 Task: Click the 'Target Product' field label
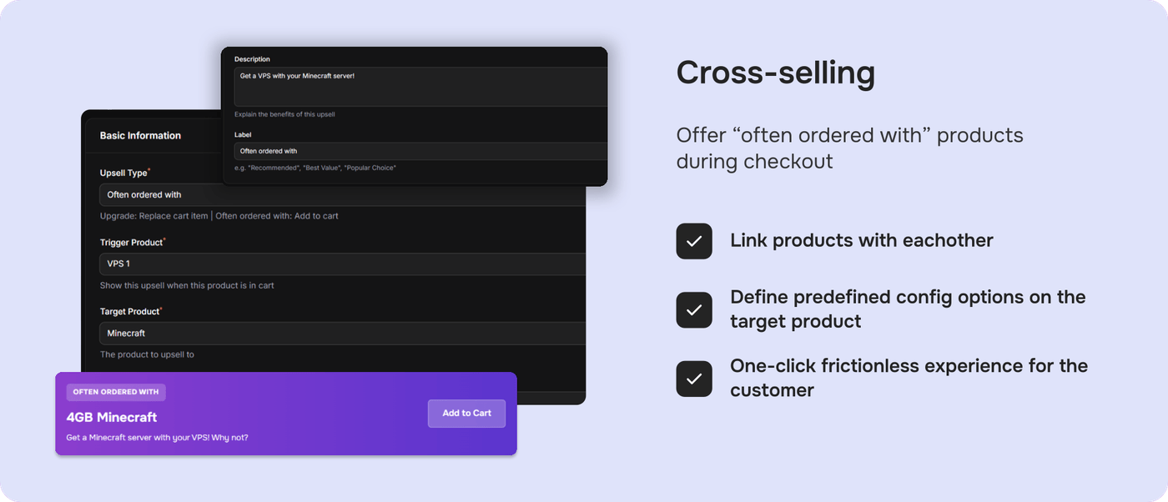pos(129,311)
